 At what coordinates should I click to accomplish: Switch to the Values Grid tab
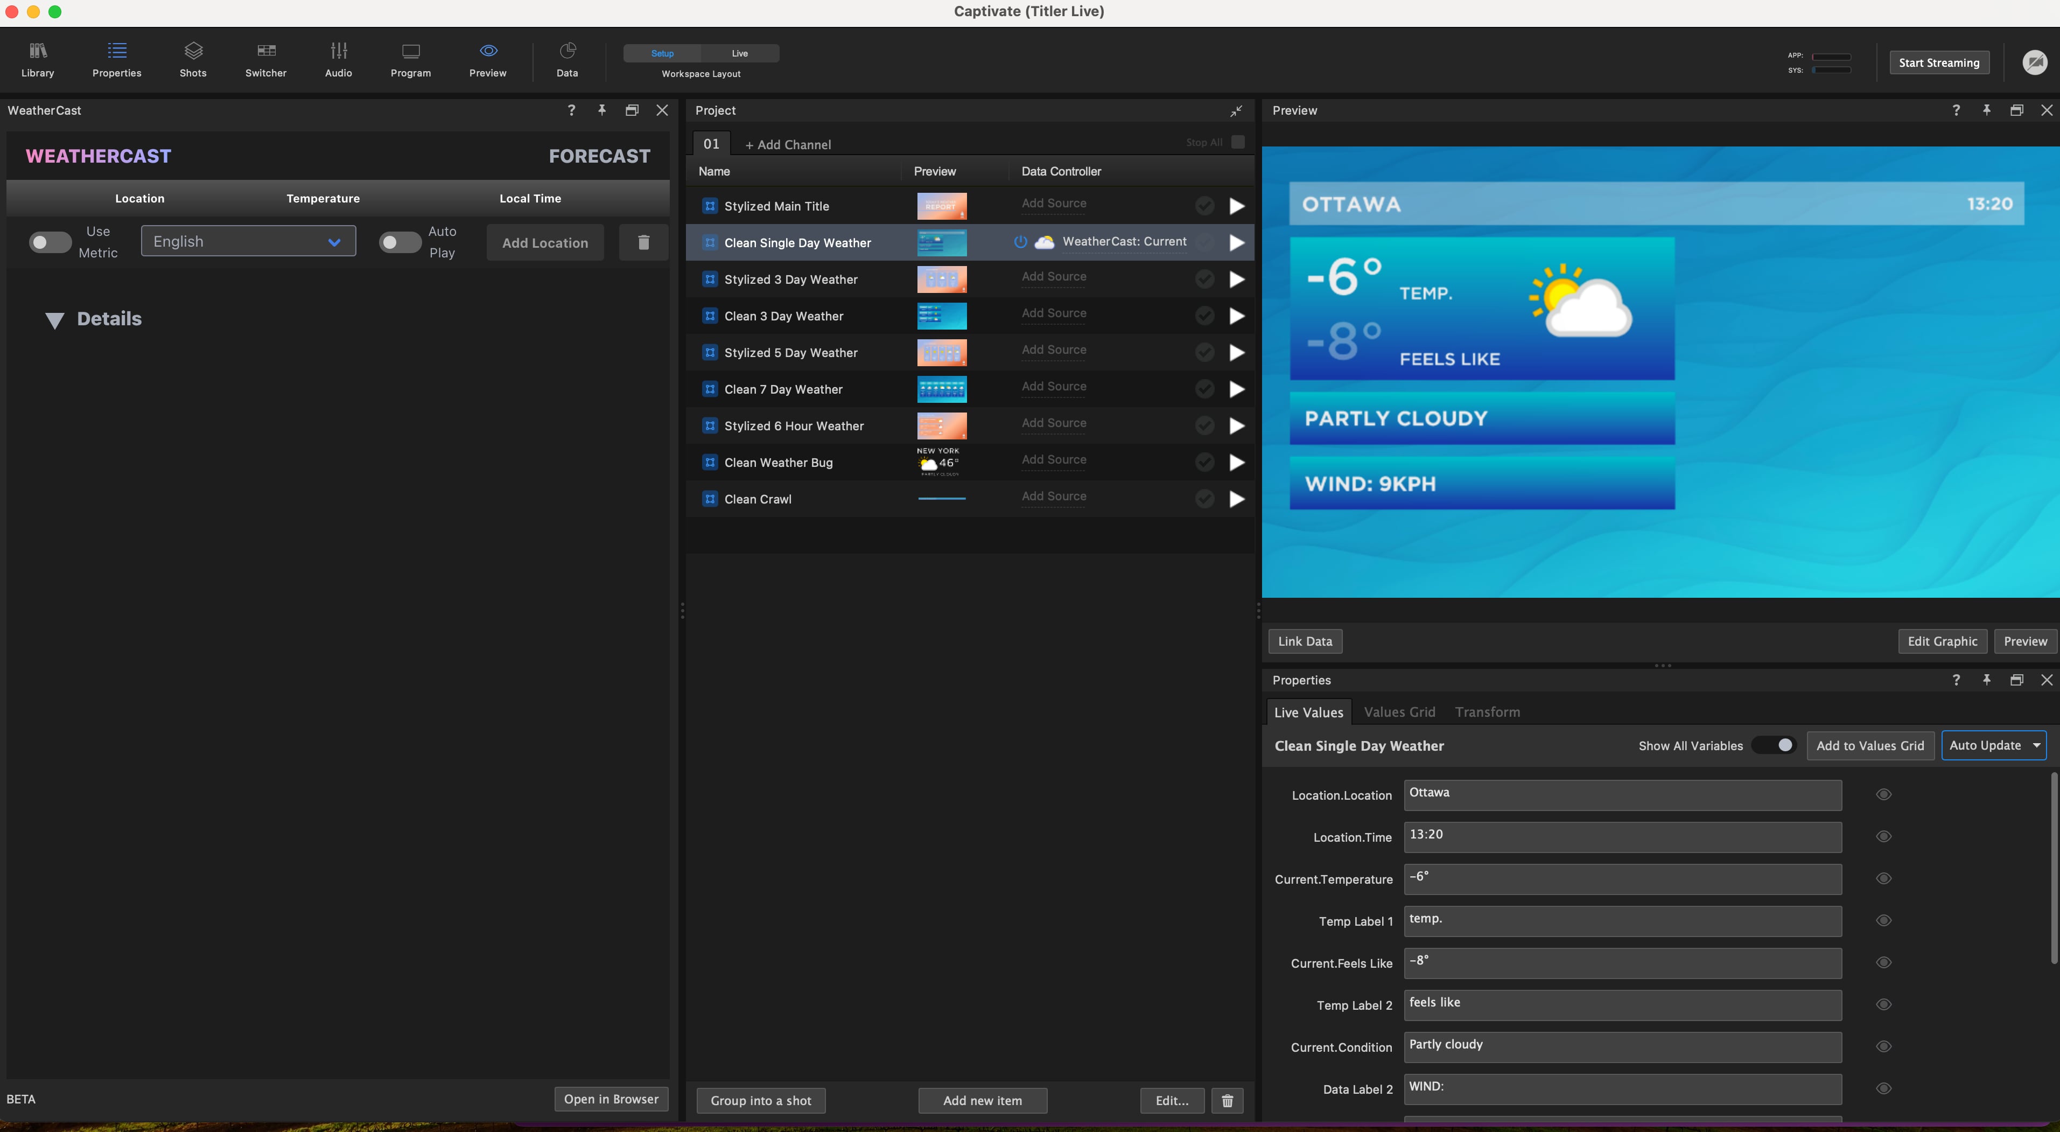(1399, 712)
